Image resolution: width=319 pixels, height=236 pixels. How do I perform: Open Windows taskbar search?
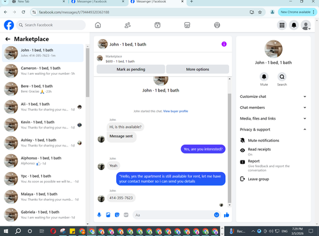coord(18,231)
